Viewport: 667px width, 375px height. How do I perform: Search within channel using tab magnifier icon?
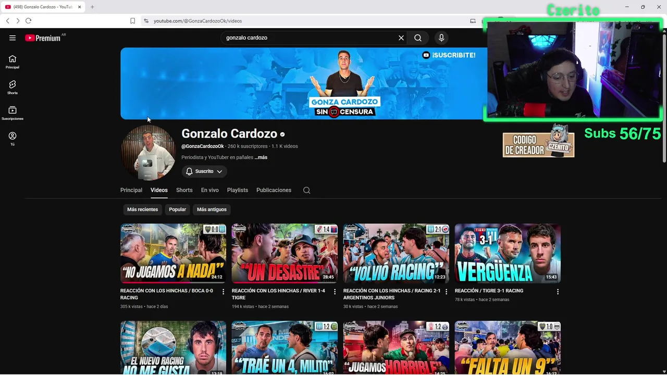click(x=307, y=190)
